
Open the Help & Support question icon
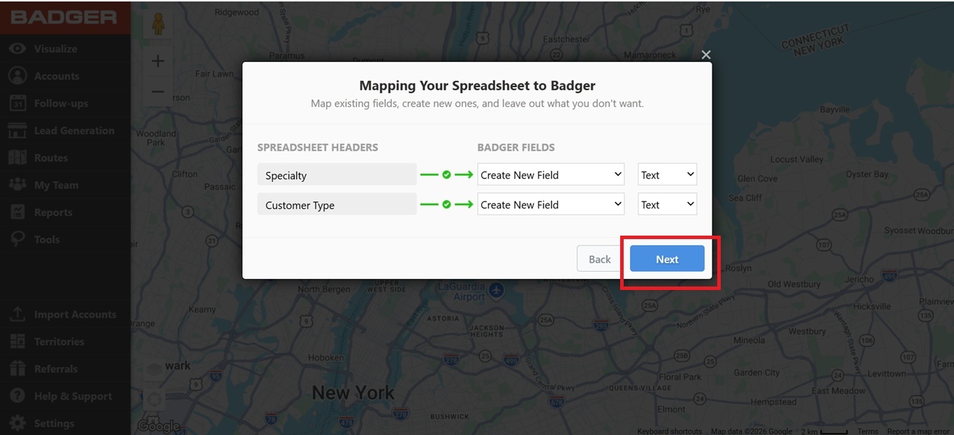(17, 396)
